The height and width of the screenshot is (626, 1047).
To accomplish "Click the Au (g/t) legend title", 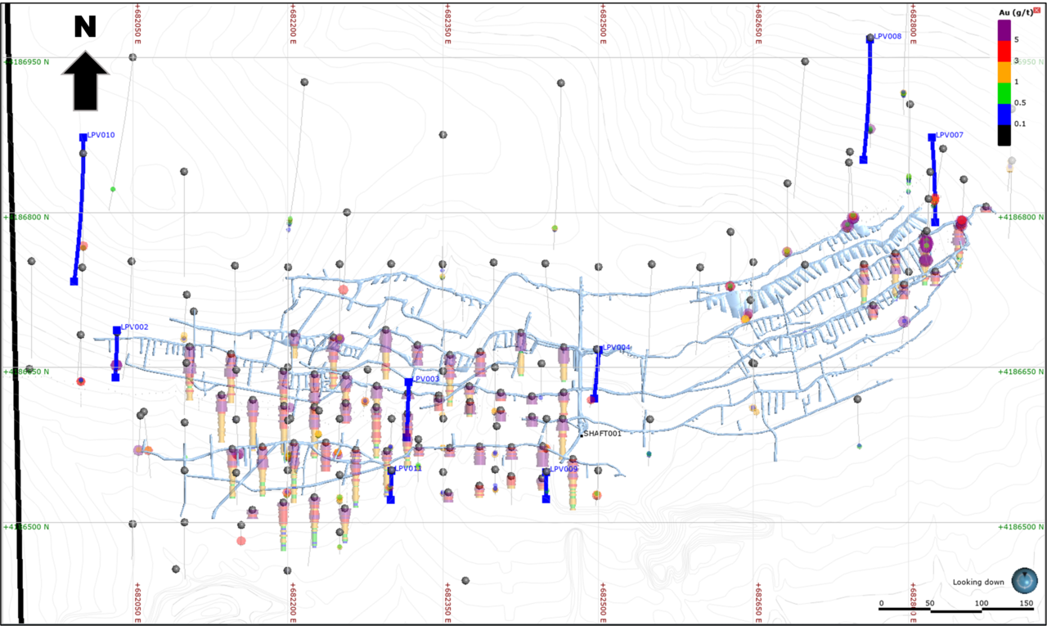I will tap(1016, 11).
